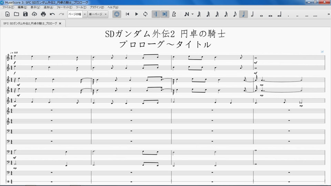Select the whole note duration

pos(261,15)
